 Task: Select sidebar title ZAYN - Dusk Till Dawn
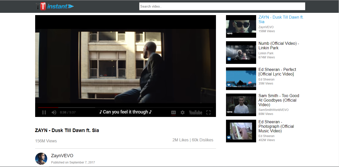(x=281, y=19)
